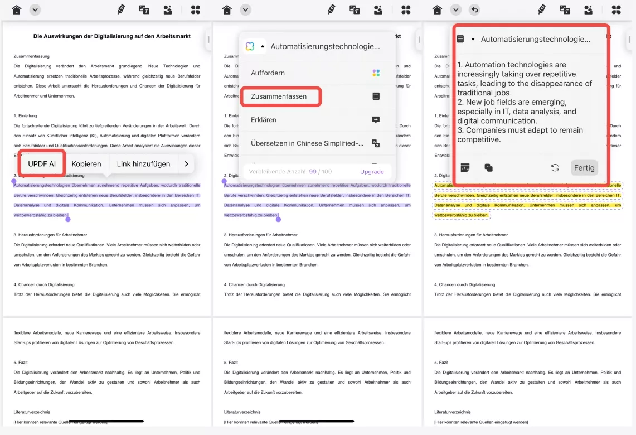This screenshot has width=636, height=435.
Task: Select the pen annotation tool in left screen
Action: [x=121, y=9]
